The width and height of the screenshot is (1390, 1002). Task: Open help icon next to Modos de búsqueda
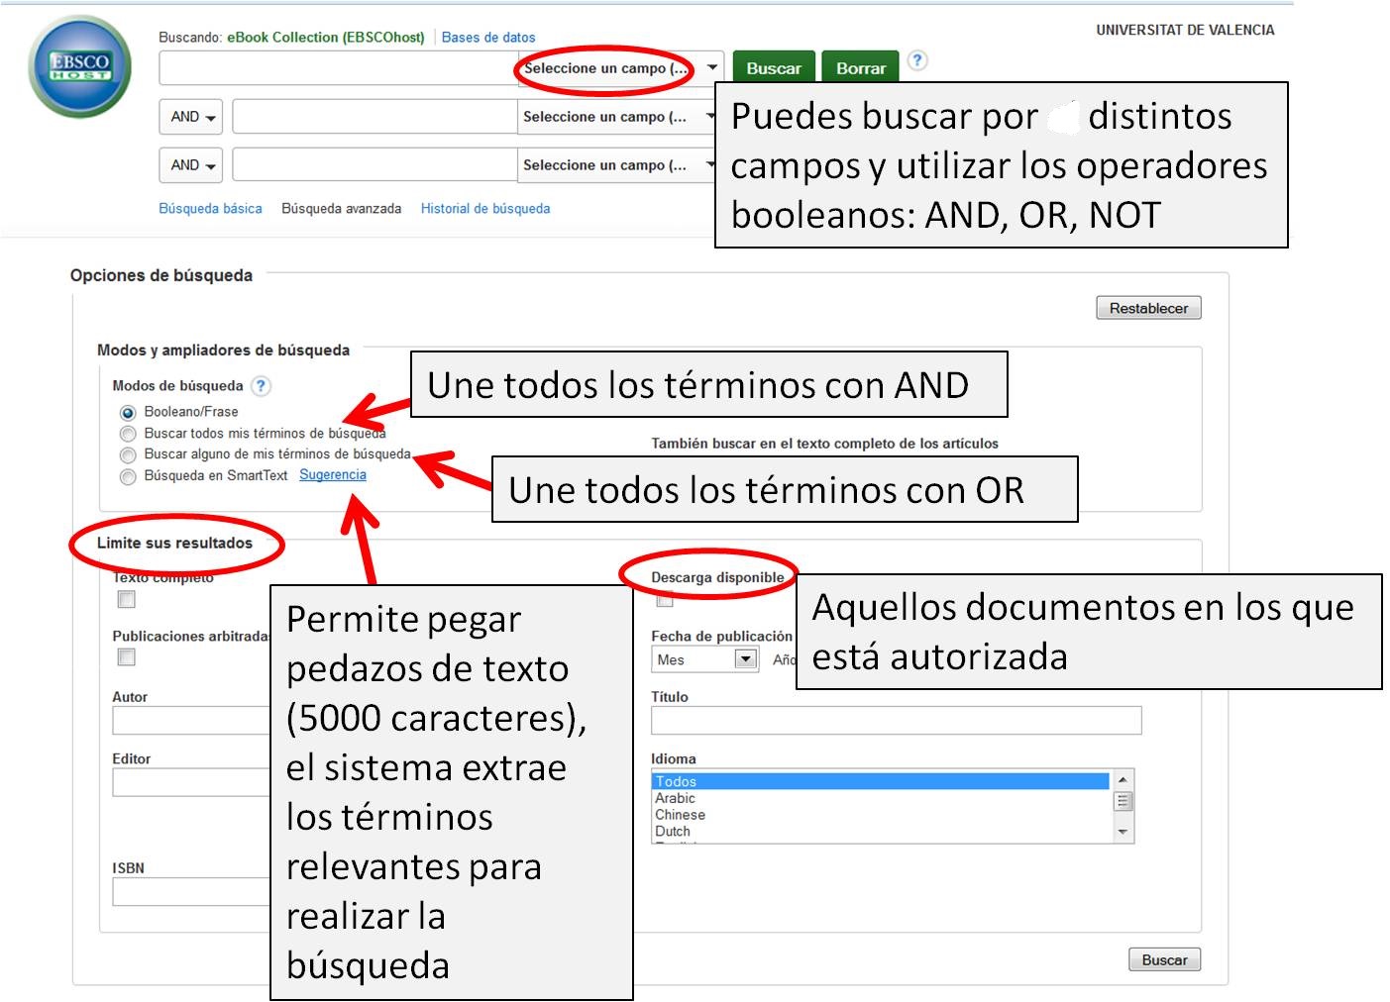tap(261, 386)
